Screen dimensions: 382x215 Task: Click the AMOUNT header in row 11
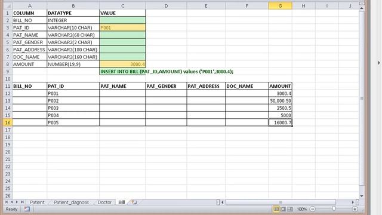pyautogui.click(x=280, y=86)
